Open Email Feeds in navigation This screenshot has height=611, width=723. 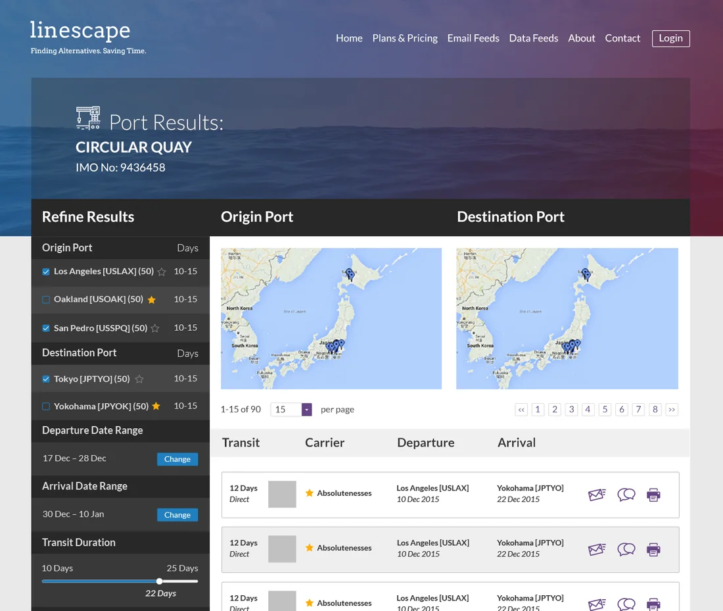point(473,38)
